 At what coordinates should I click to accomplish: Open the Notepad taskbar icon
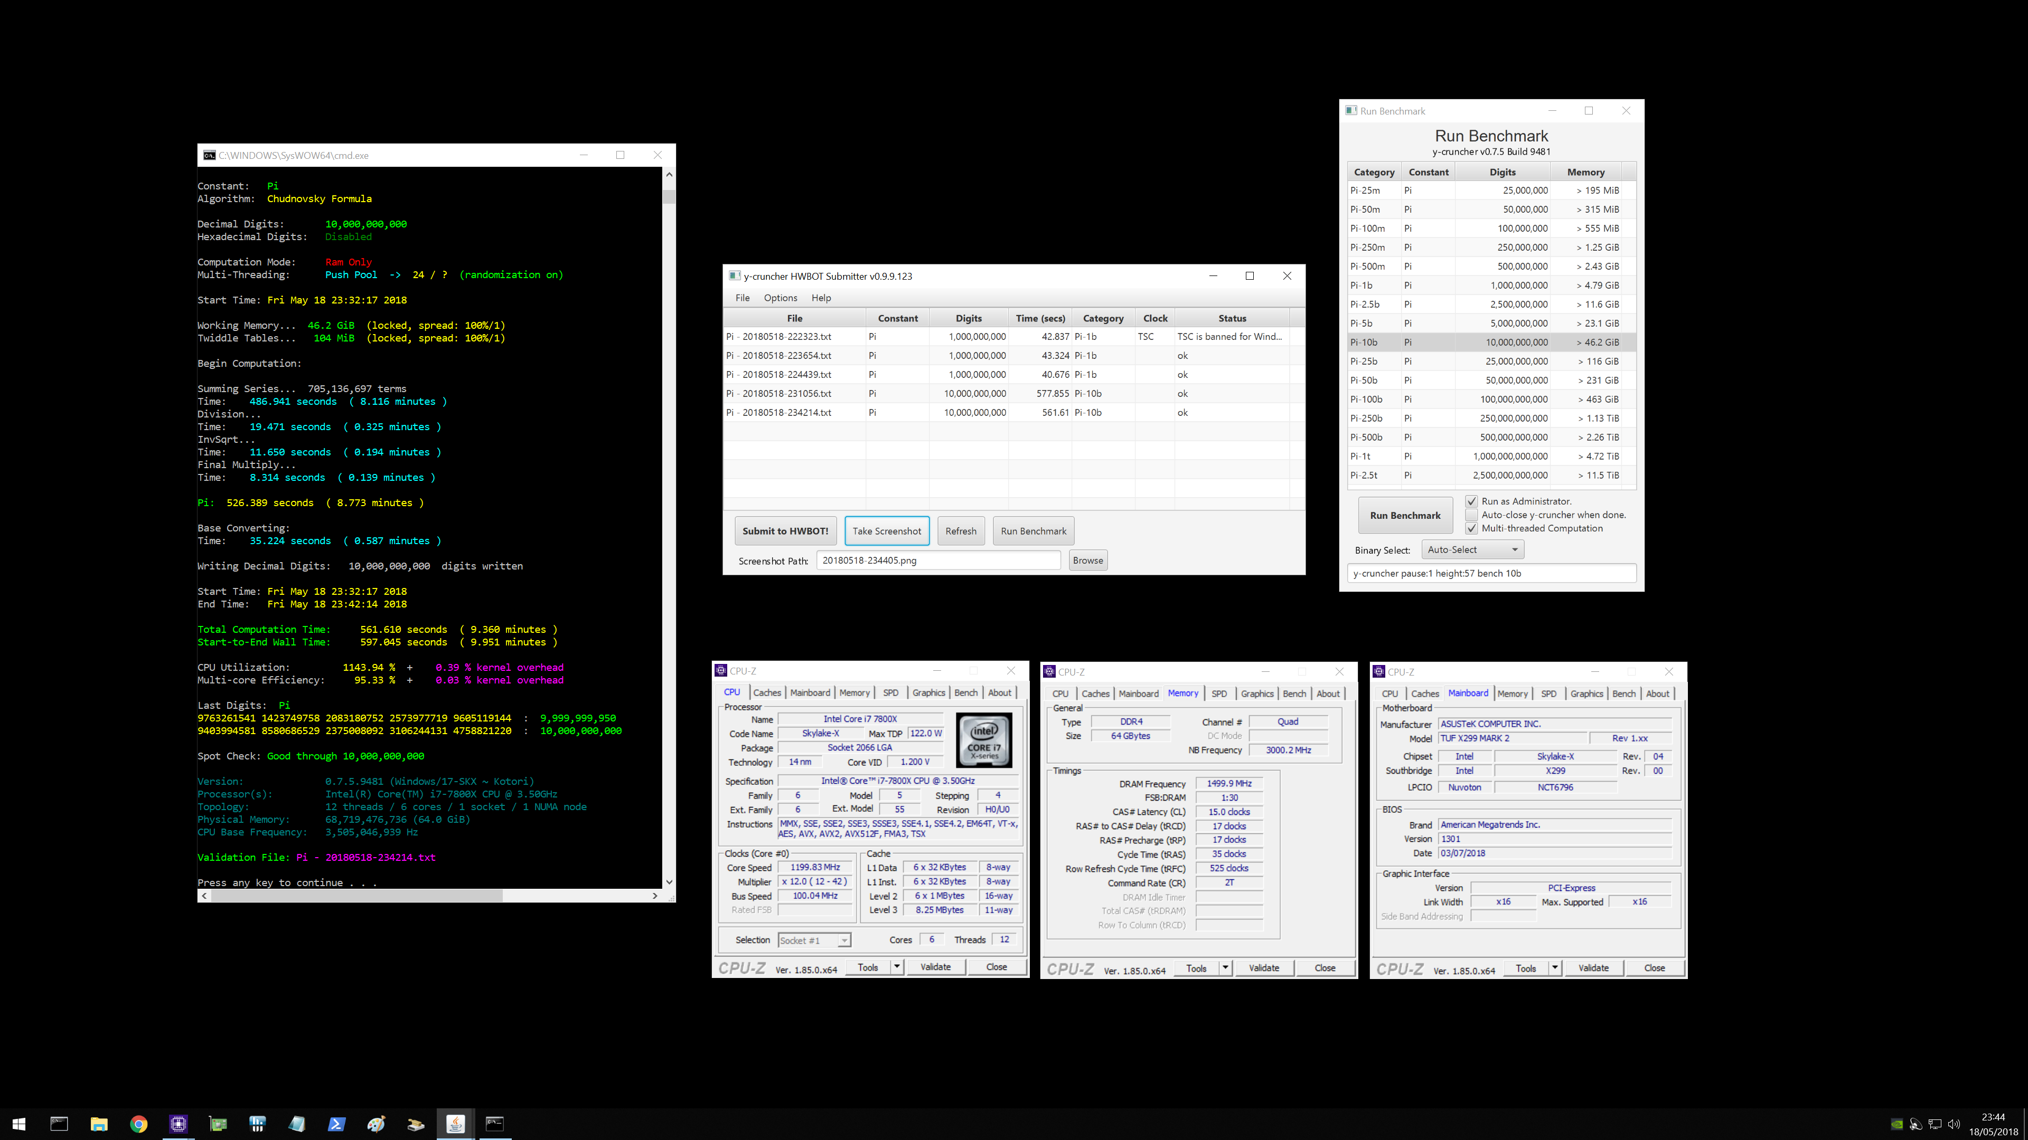point(297,1124)
